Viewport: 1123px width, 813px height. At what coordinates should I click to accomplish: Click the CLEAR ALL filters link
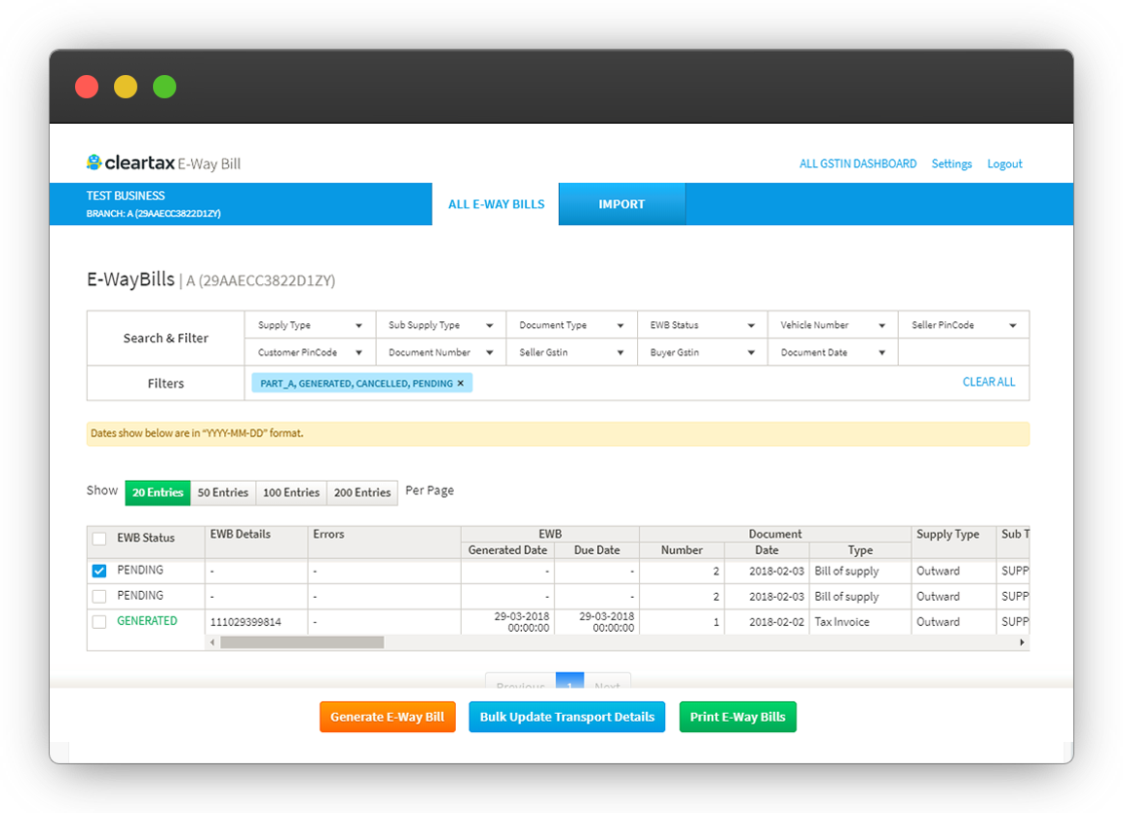coord(989,383)
